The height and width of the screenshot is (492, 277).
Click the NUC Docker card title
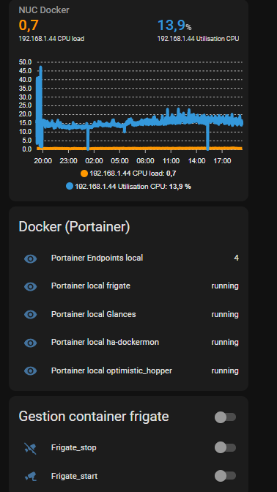tap(44, 10)
